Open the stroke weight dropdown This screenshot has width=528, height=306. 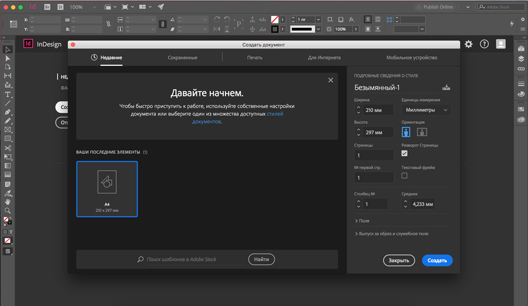pos(318,19)
